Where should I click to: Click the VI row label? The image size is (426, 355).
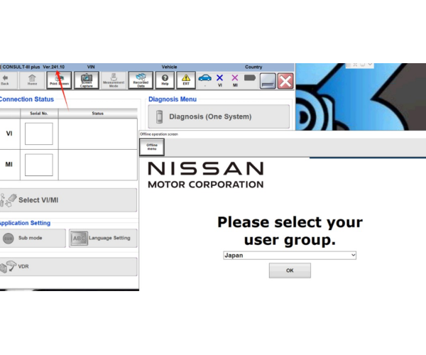tap(9, 133)
